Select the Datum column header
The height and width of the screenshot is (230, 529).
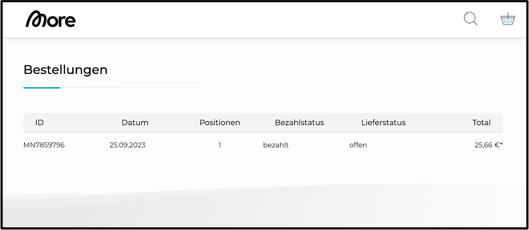tap(135, 123)
